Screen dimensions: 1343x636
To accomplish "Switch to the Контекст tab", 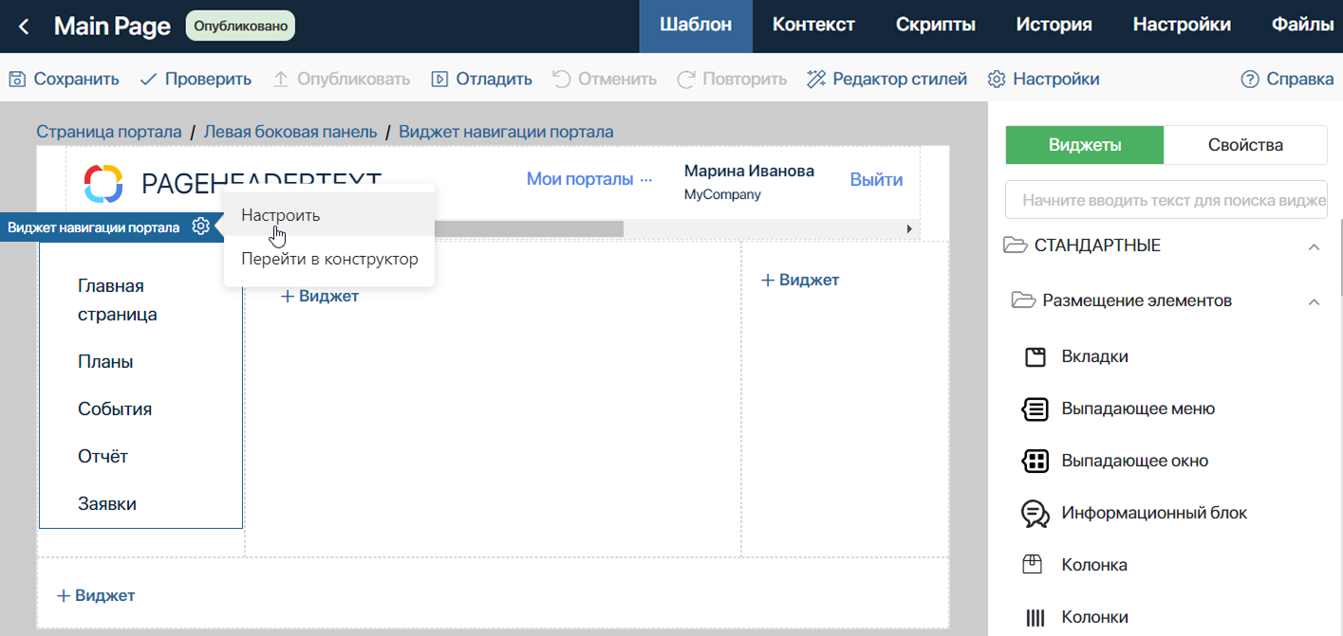I will 813,26.
